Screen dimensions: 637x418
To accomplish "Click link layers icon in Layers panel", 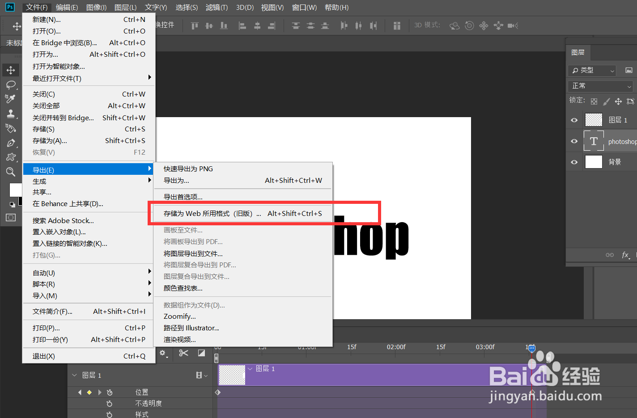I will [x=610, y=255].
